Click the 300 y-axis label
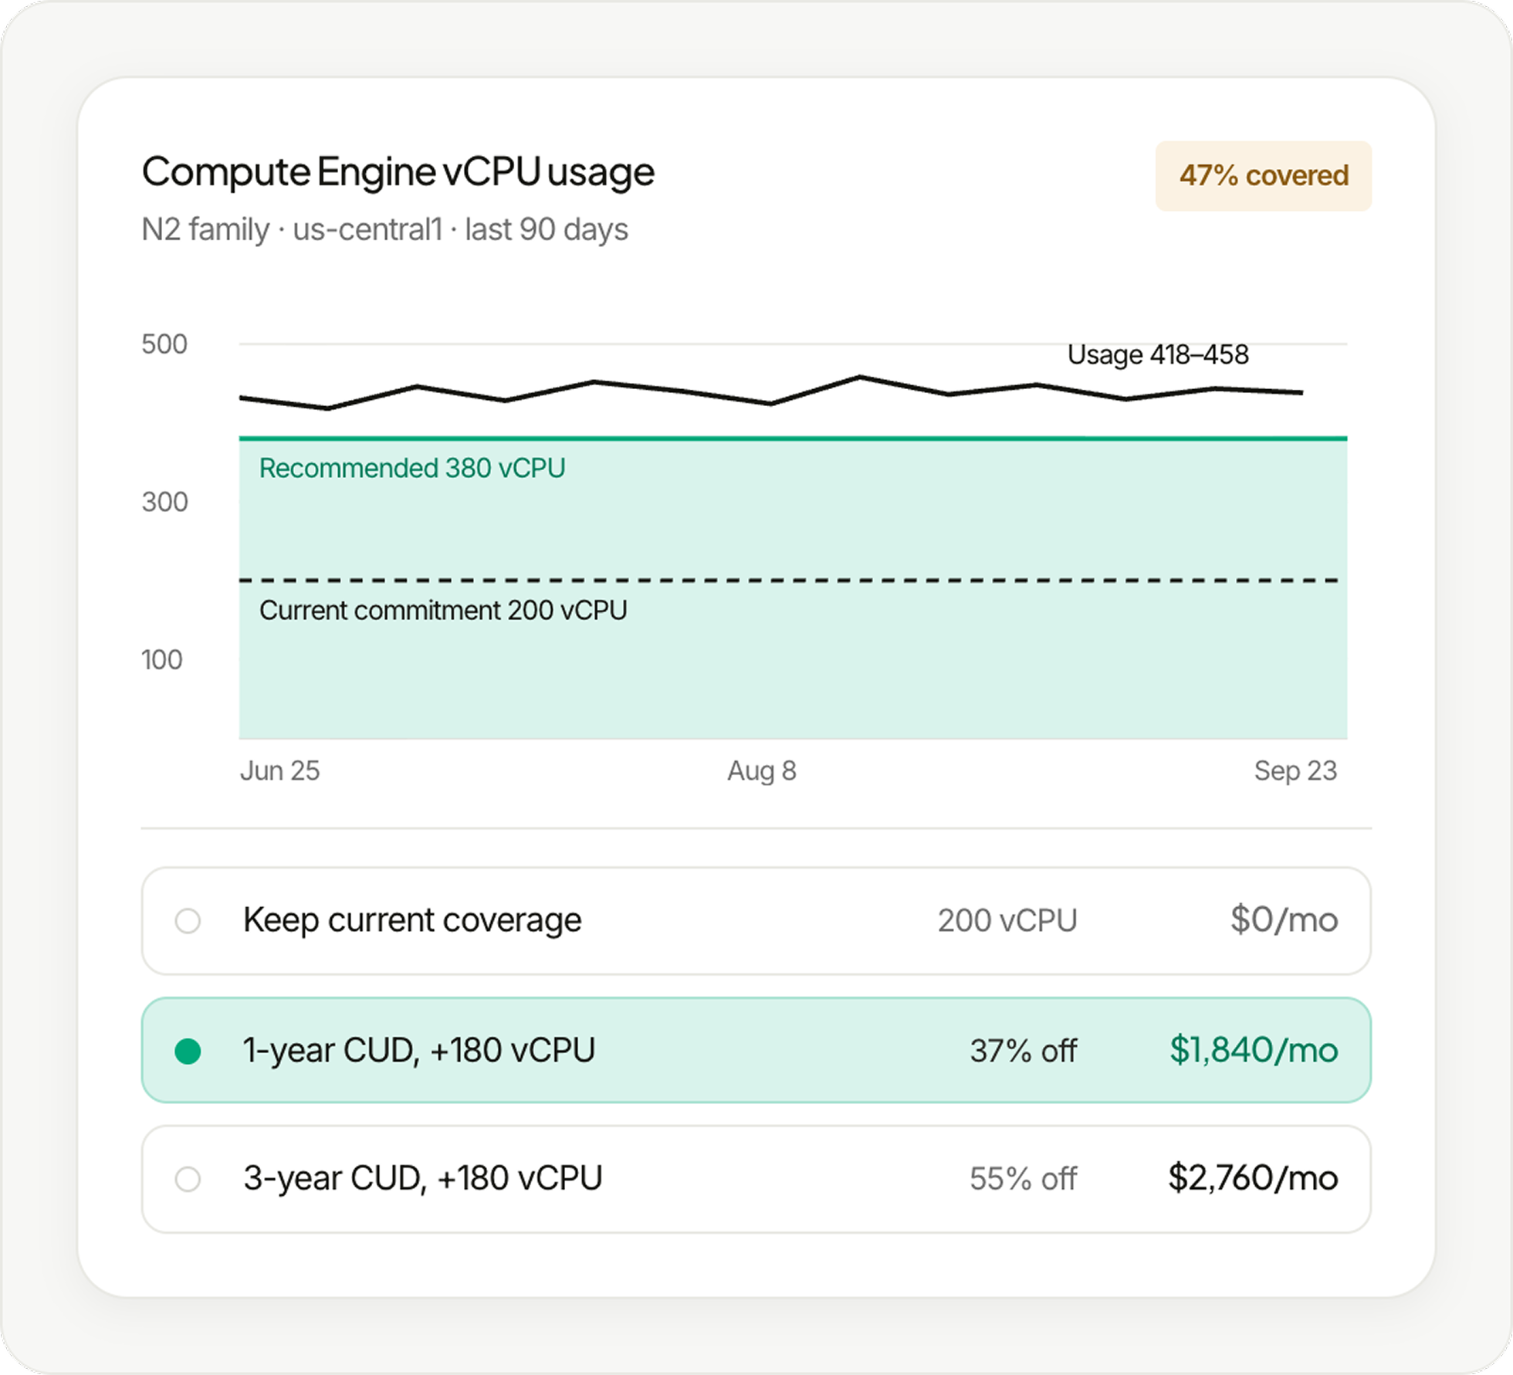Viewport: 1513px width, 1375px height. point(164,502)
